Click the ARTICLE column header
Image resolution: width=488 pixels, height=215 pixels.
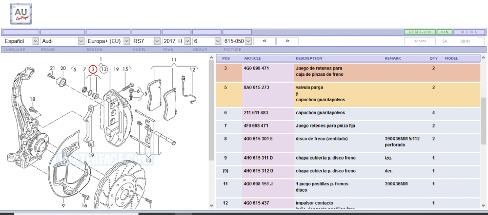tap(252, 58)
